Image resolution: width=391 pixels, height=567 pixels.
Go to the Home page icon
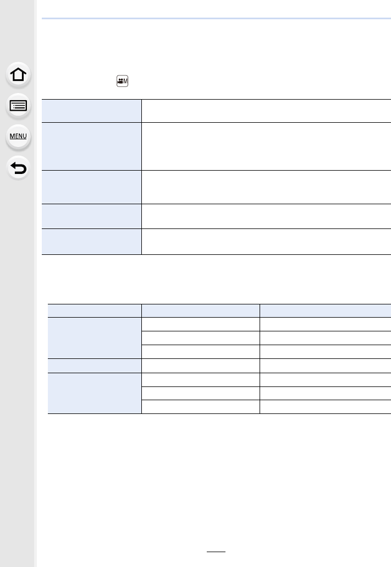pos(18,75)
